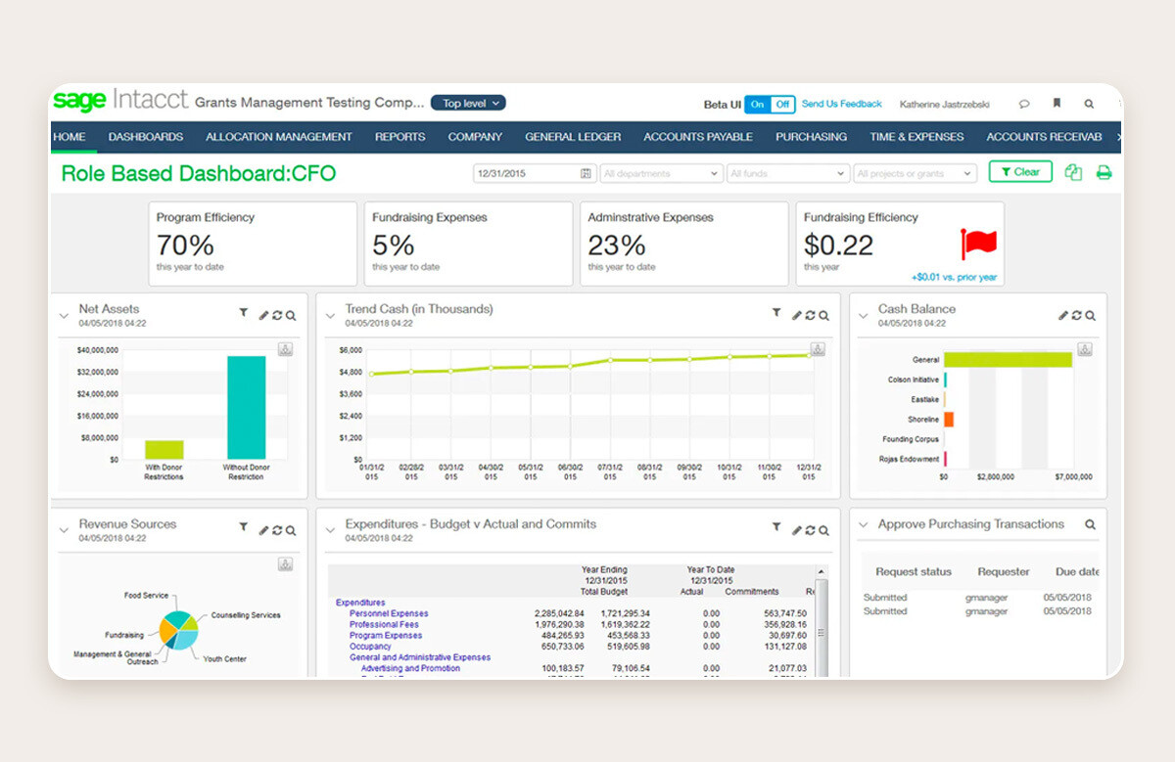The height and width of the screenshot is (762, 1175).
Task: Print the dashboard
Action: [x=1104, y=173]
